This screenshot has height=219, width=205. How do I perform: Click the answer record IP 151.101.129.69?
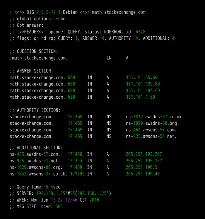[143, 84]
